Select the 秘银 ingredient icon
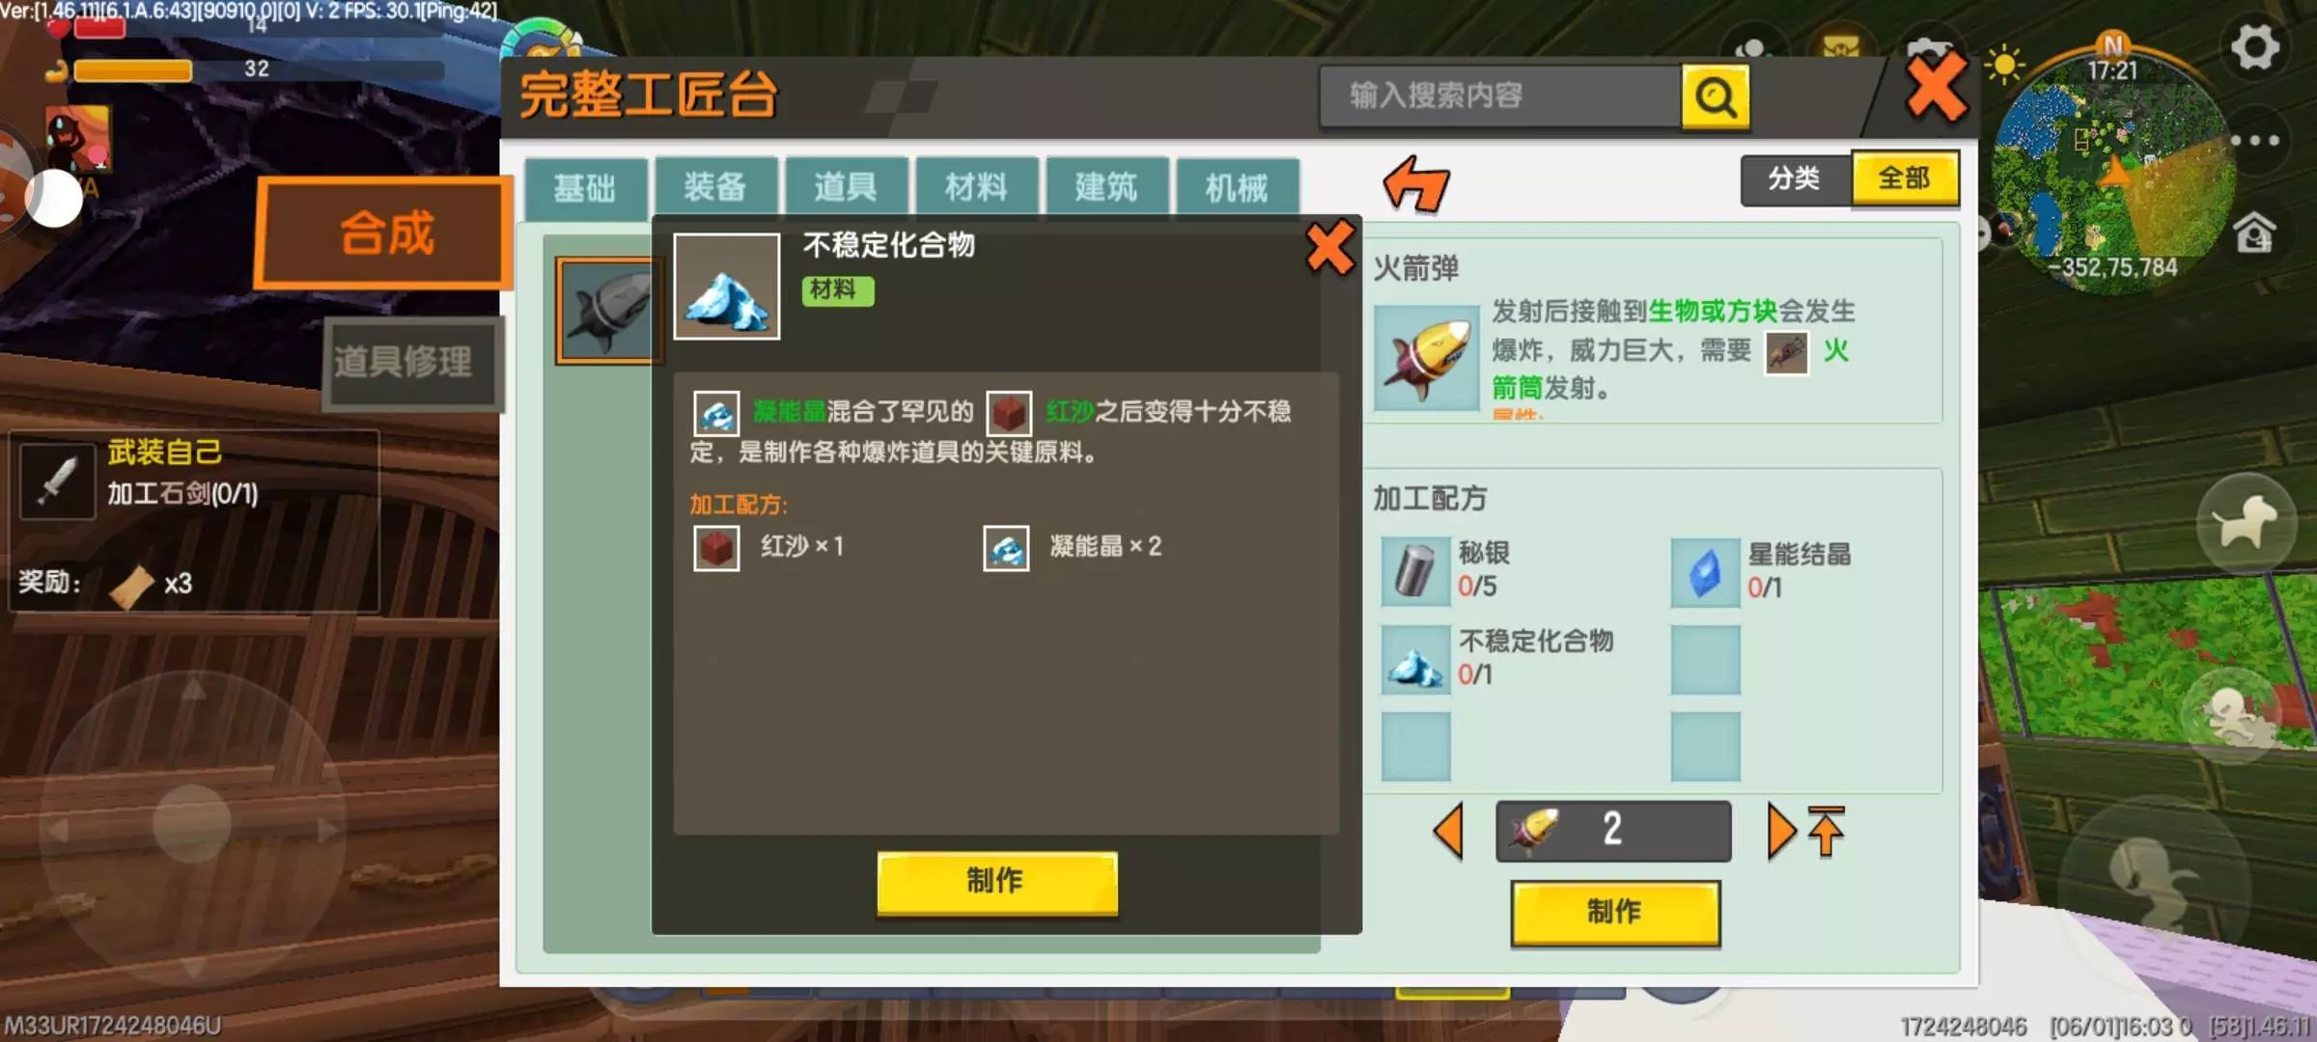Image resolution: width=2317 pixels, height=1042 pixels. pos(1415,571)
